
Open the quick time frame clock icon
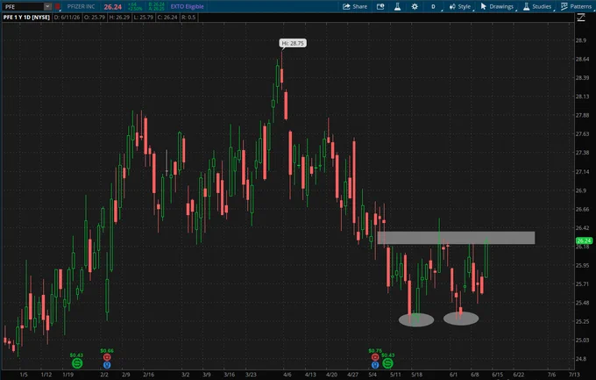(380, 6)
